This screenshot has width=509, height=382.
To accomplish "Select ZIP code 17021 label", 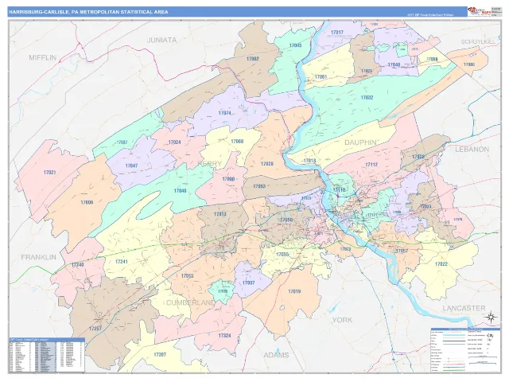I will tap(49, 173).
